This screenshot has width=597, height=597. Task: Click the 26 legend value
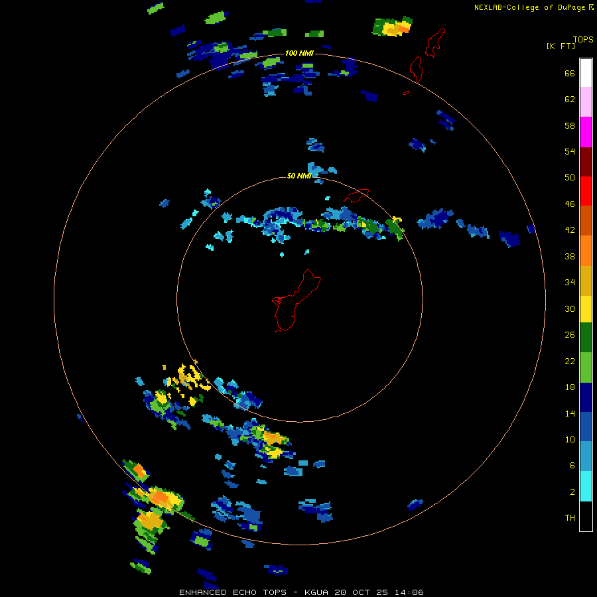pyautogui.click(x=570, y=335)
